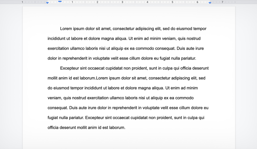
Task: Click the first-line indent marker on the ruler
Action: (60, 2)
